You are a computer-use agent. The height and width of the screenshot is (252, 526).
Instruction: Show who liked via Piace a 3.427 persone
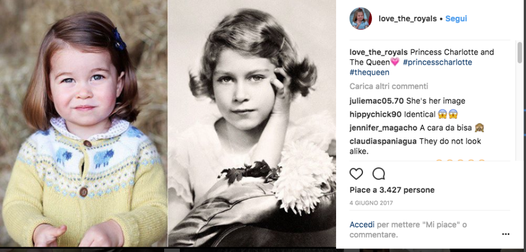coord(392,190)
